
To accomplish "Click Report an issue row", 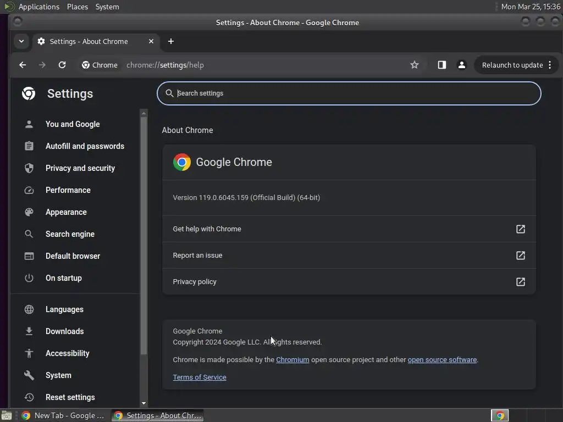I will point(349,256).
